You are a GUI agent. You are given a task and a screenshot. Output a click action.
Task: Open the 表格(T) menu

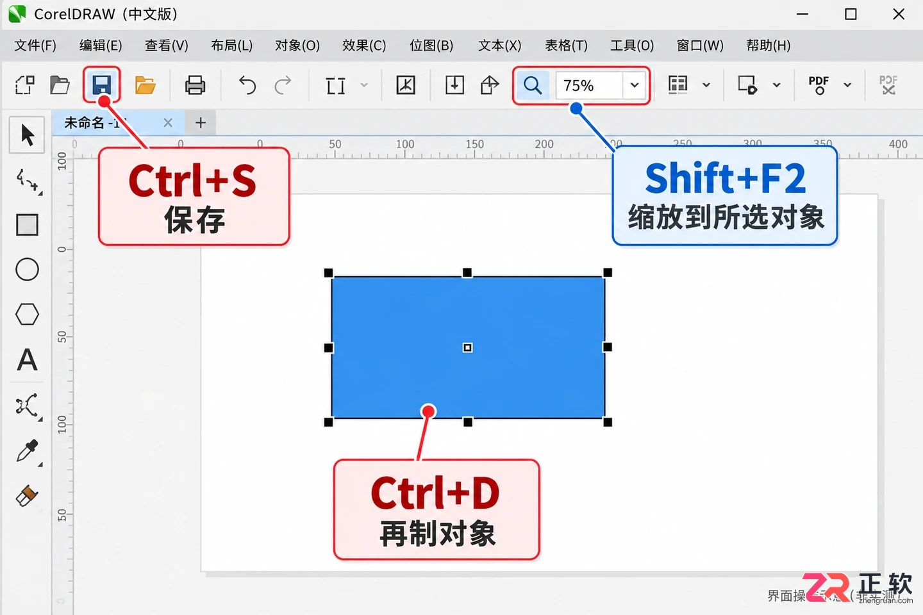567,45
